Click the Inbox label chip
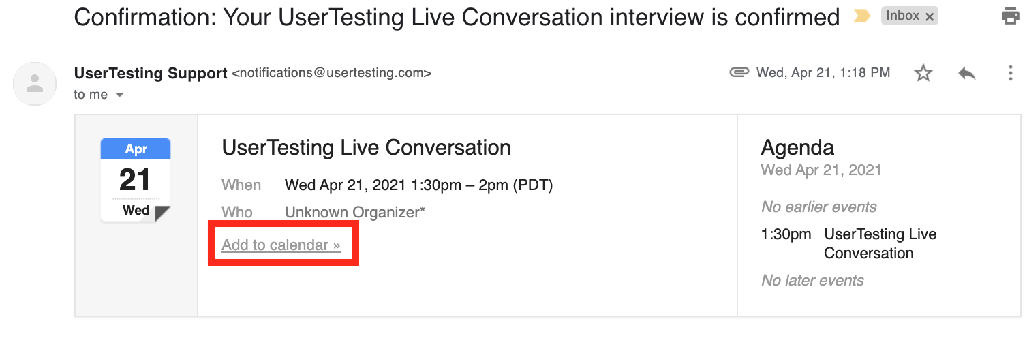 tap(903, 16)
